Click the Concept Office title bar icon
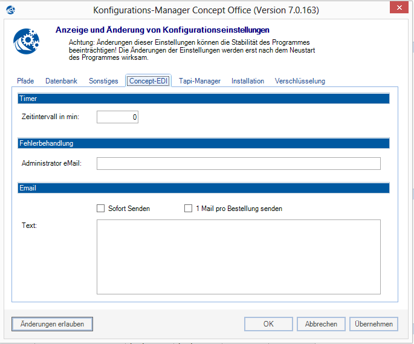Screen dimensions: 414x344 [x=11, y=10]
